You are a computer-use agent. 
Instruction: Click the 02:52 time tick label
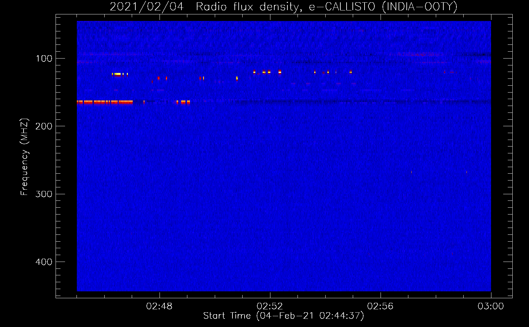click(270, 306)
